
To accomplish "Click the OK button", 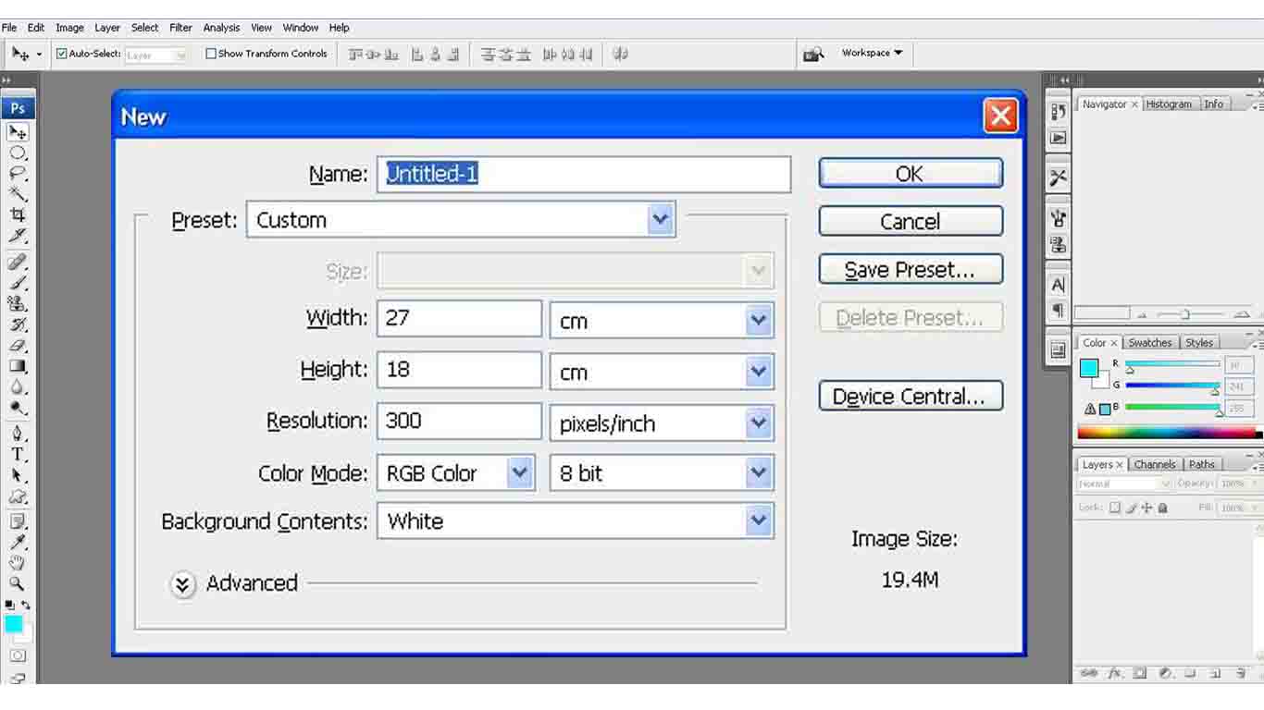I will tap(911, 174).
